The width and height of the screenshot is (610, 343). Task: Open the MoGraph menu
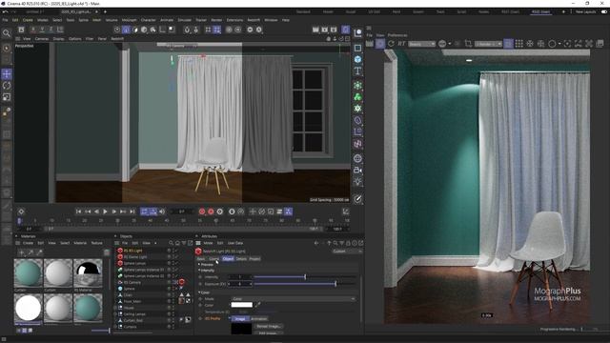point(130,20)
